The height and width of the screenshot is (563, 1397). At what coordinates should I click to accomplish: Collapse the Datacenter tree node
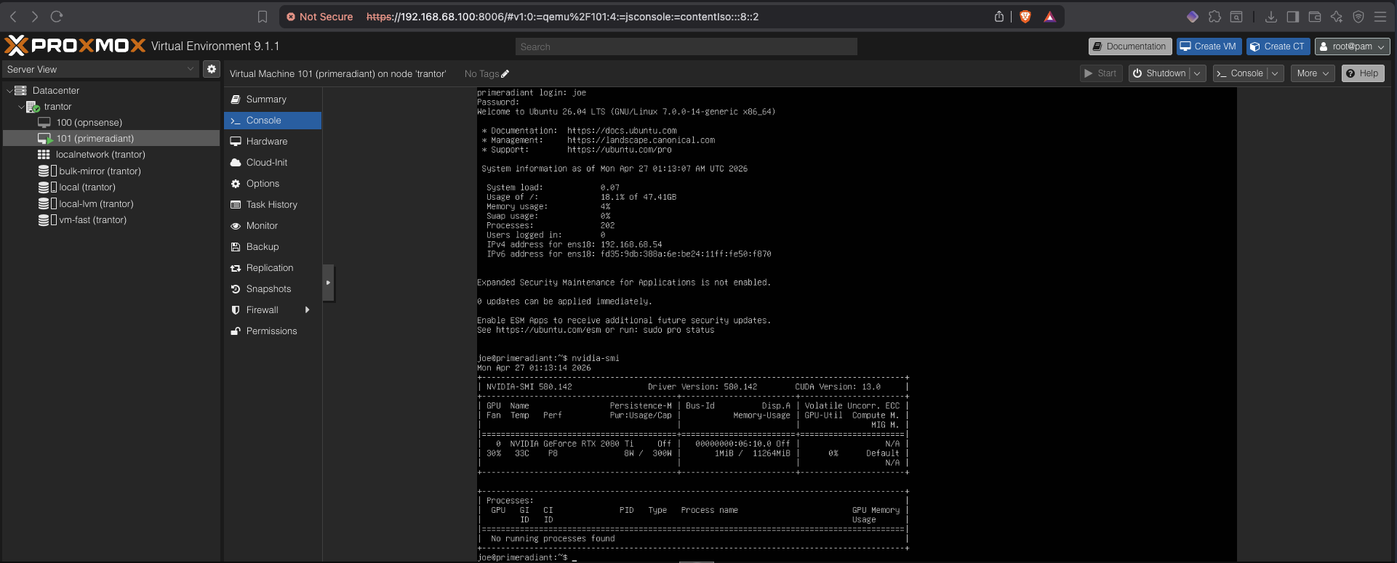pyautogui.click(x=9, y=91)
